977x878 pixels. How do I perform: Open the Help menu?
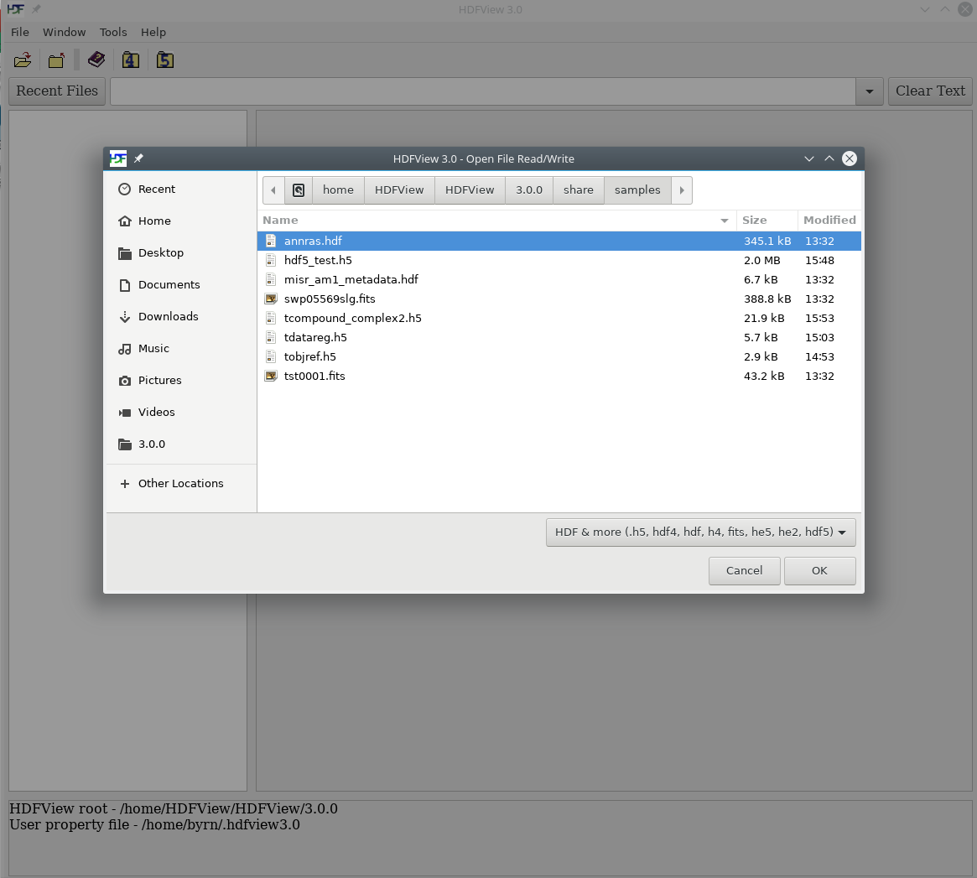(153, 32)
